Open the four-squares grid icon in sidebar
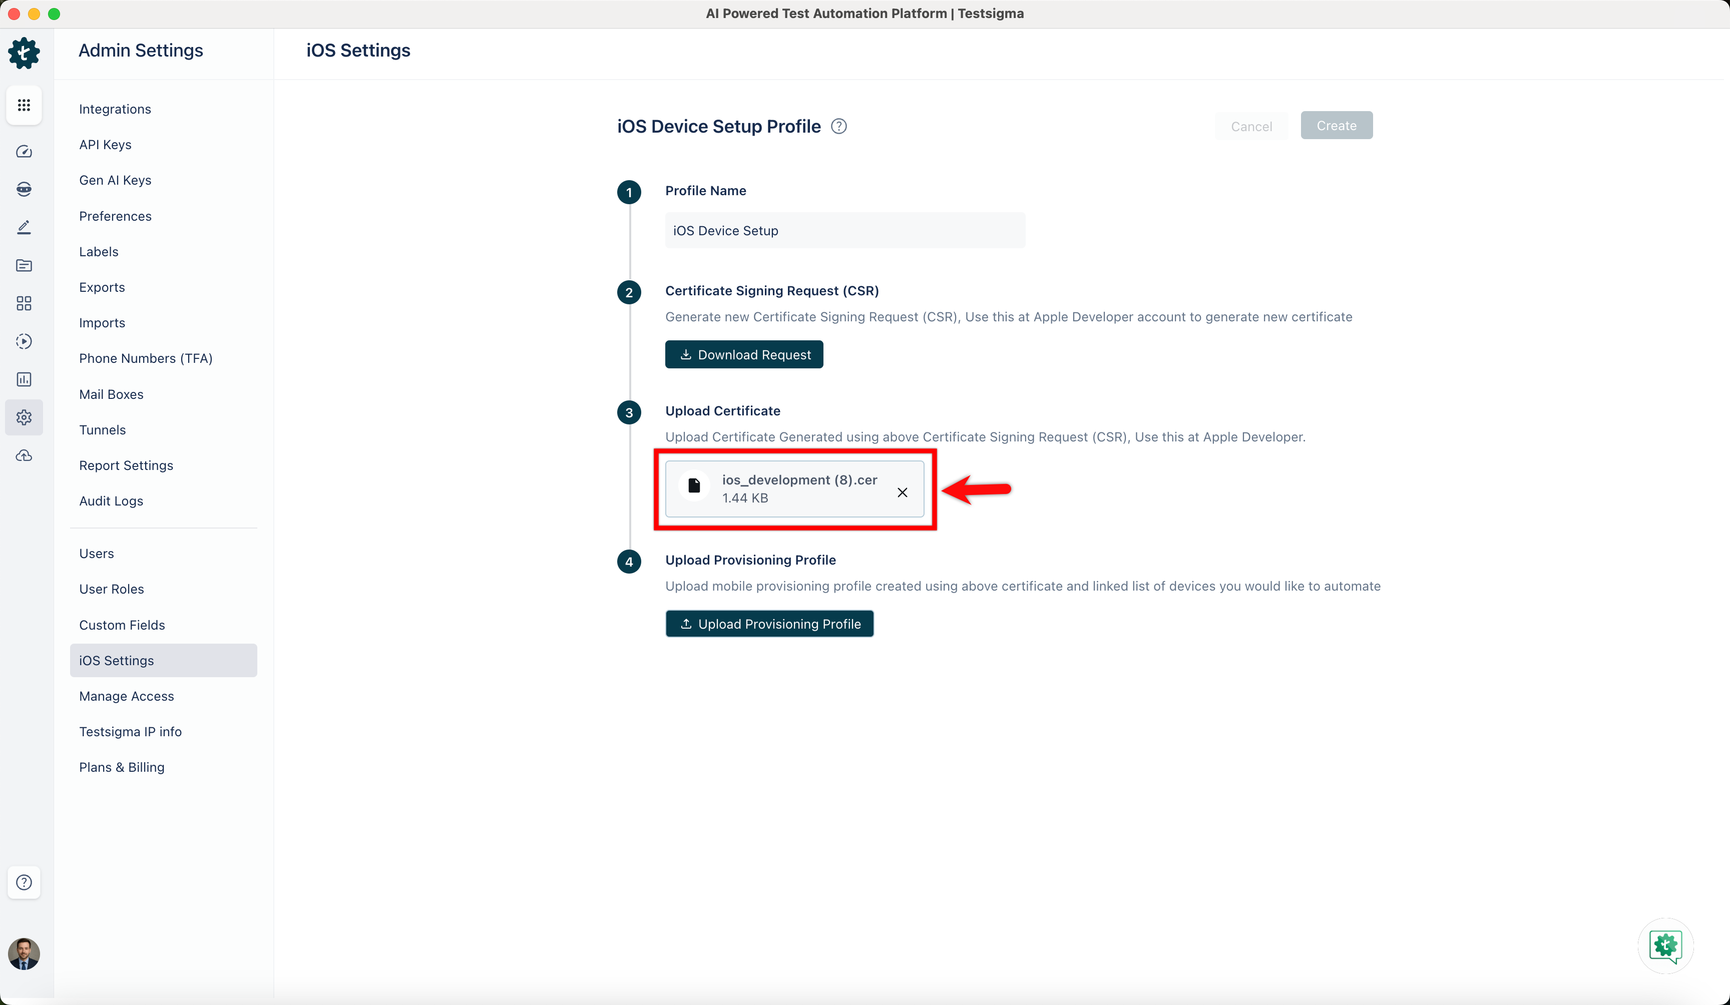The height and width of the screenshot is (1005, 1730). (x=24, y=303)
